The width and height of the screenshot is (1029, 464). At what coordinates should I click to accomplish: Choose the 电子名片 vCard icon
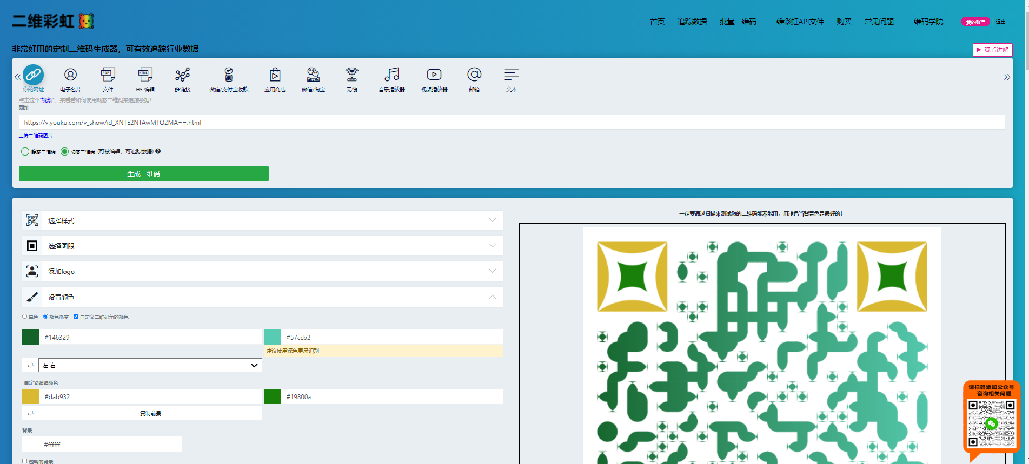tap(70, 75)
